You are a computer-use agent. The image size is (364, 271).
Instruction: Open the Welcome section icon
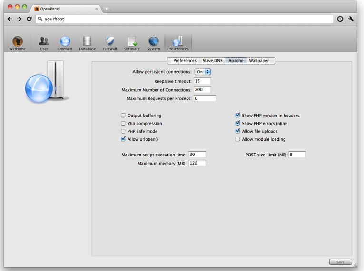pos(18,41)
